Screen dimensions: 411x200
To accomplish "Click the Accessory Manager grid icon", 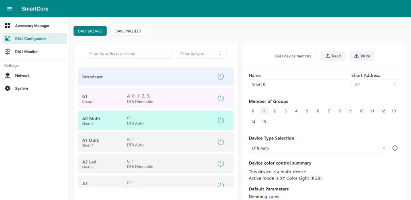I will [x=8, y=26].
